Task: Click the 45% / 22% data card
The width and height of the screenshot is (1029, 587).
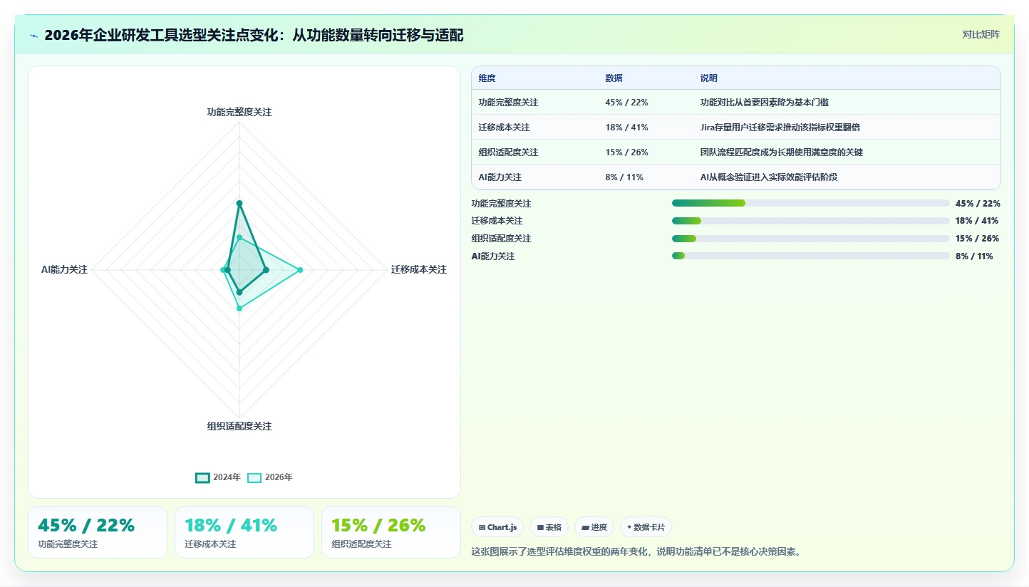Action: click(98, 532)
